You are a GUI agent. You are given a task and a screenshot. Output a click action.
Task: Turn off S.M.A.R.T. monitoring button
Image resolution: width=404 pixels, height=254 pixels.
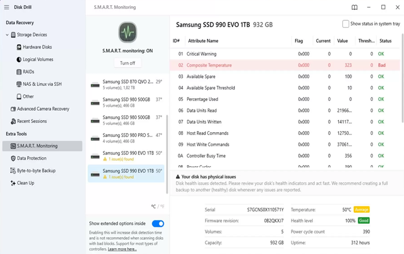click(x=128, y=63)
